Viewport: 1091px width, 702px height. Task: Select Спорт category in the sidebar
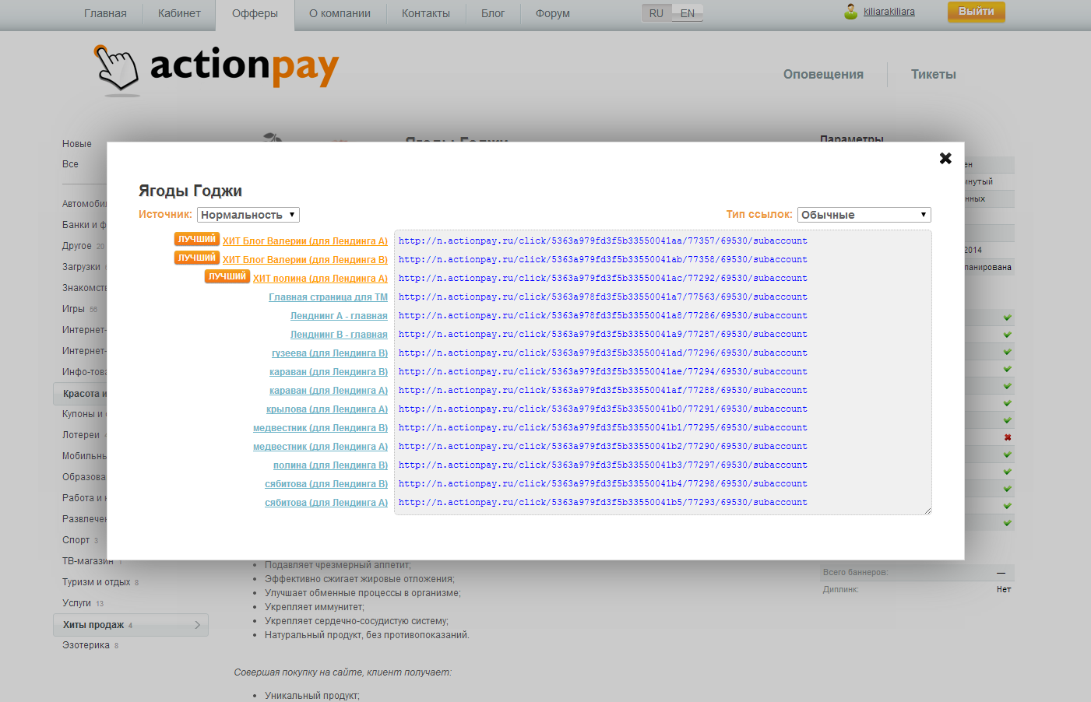76,540
